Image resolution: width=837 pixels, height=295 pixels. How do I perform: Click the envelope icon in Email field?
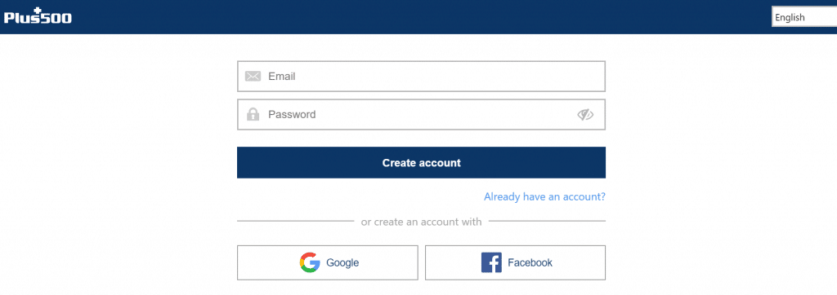coord(253,76)
